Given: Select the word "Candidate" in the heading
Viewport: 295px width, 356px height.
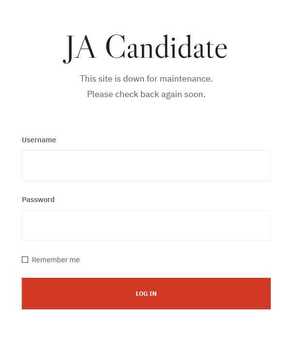Looking at the screenshot, I should click(166, 48).
